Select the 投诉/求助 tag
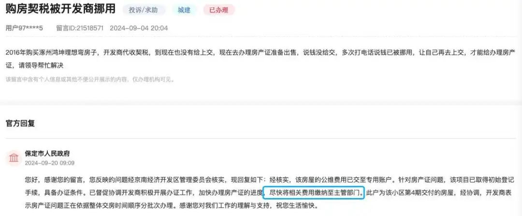Screen dimensions: 522x216 [x=144, y=10]
